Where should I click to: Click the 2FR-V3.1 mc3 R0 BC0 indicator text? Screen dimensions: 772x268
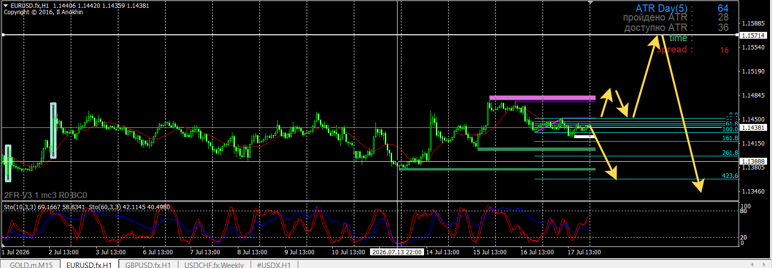click(x=46, y=195)
